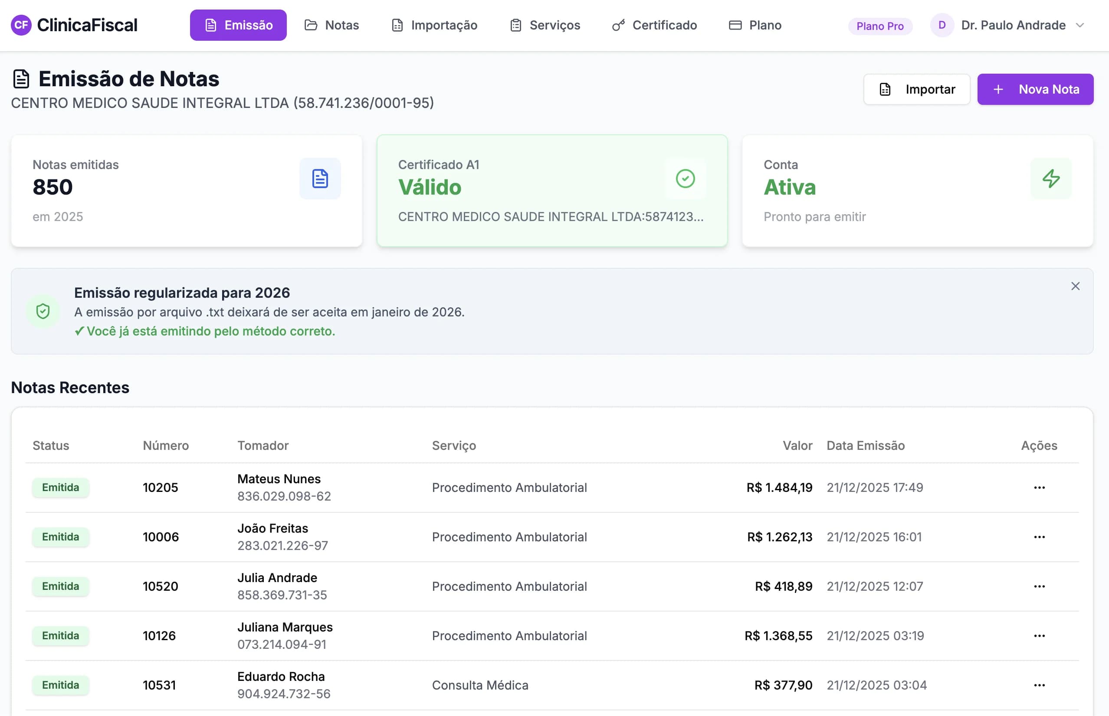
Task: Click the green shield icon in the banner
Action: pos(43,312)
